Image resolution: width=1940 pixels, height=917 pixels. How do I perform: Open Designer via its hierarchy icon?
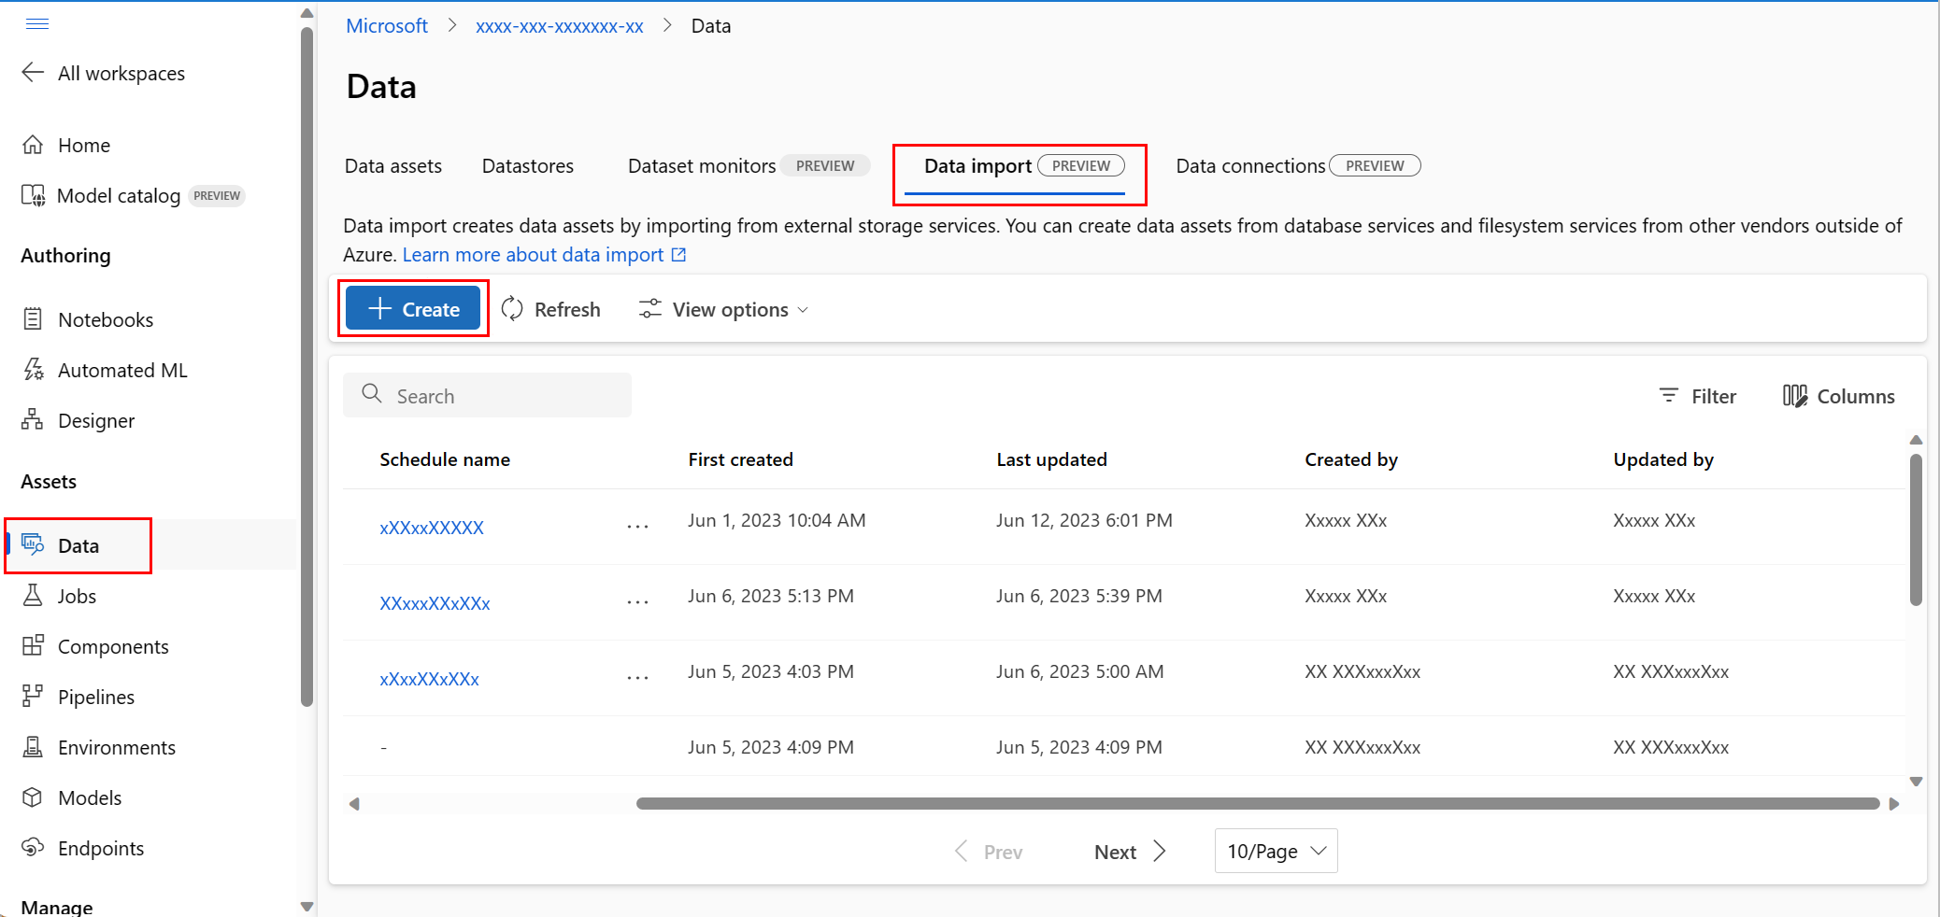point(33,420)
